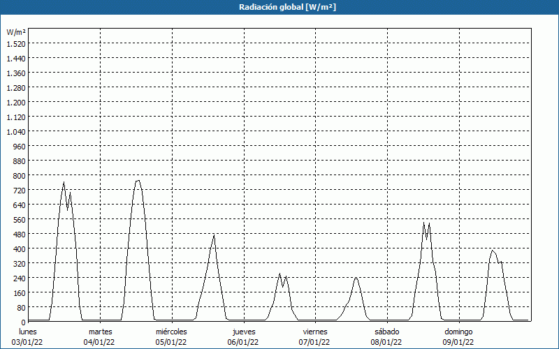Click the 'sábado' day label
The image size is (559, 349).
pyautogui.click(x=387, y=332)
